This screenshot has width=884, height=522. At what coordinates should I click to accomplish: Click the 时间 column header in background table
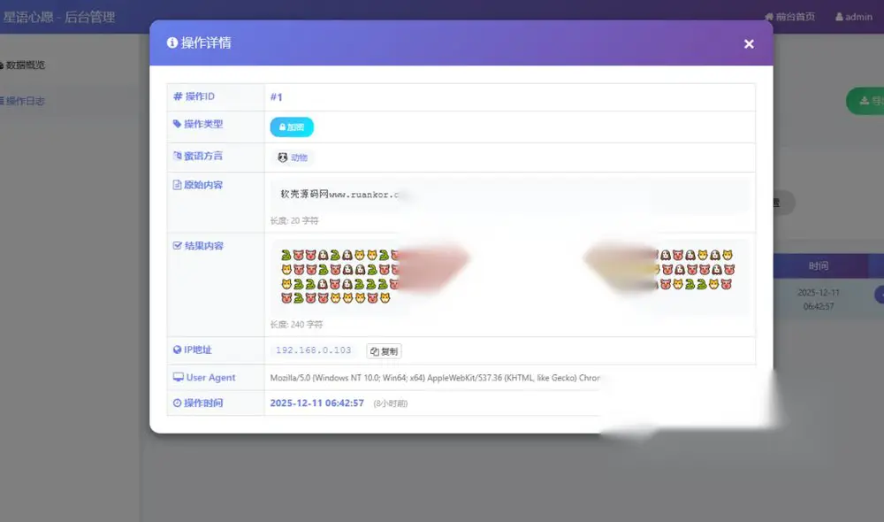point(818,265)
